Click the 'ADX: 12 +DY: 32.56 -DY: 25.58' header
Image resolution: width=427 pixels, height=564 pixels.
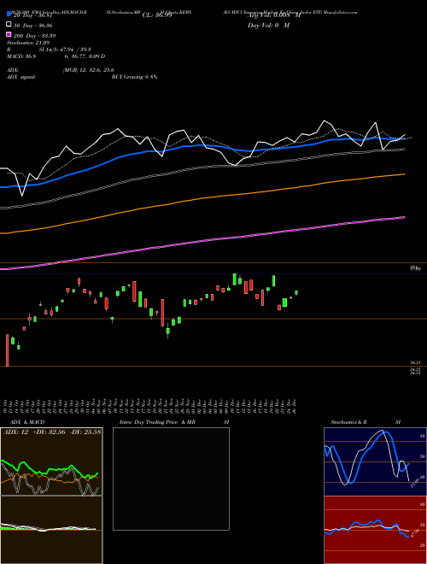pyautogui.click(x=52, y=432)
